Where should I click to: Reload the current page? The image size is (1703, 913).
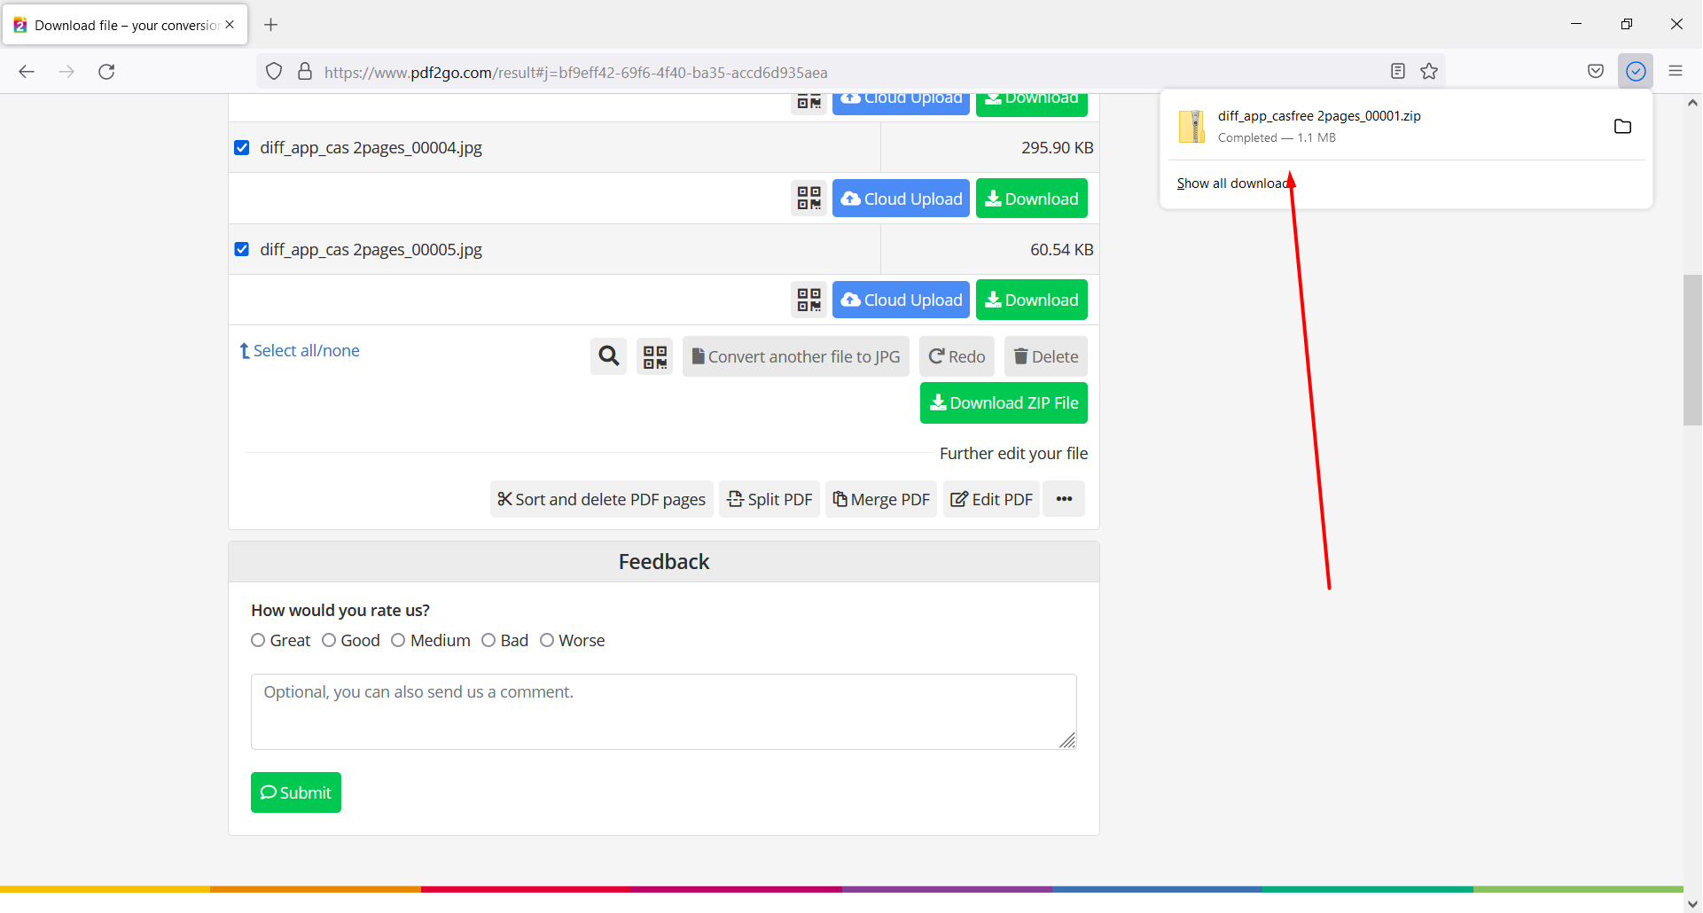tap(106, 72)
